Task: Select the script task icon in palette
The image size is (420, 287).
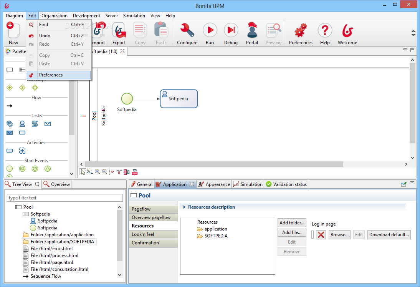Action: (35, 124)
